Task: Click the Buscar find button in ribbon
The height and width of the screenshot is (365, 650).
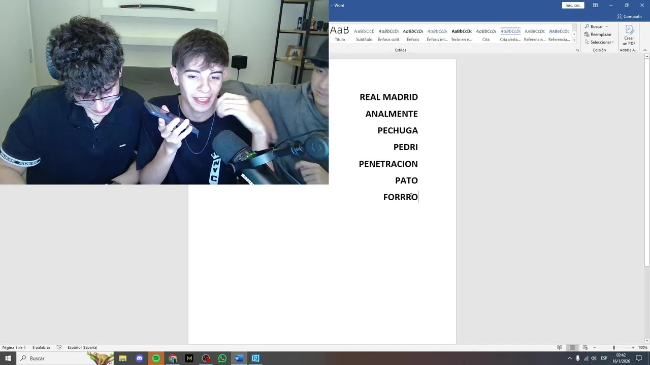Action: pos(594,26)
